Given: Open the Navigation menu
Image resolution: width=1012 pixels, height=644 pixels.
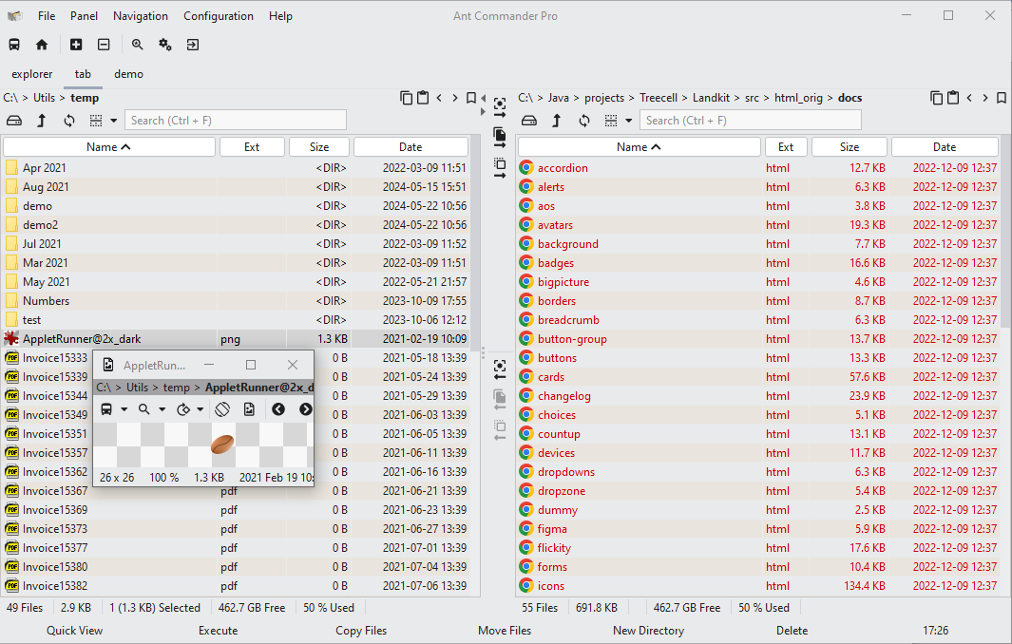Looking at the screenshot, I should (x=140, y=16).
